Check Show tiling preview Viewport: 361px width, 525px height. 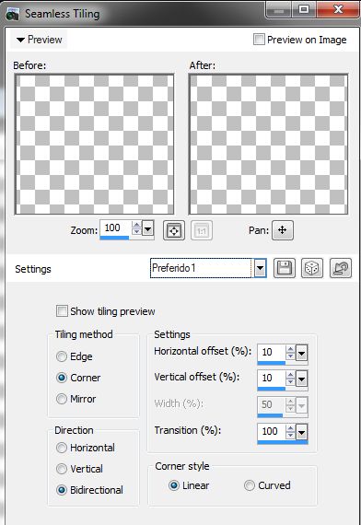tap(62, 311)
